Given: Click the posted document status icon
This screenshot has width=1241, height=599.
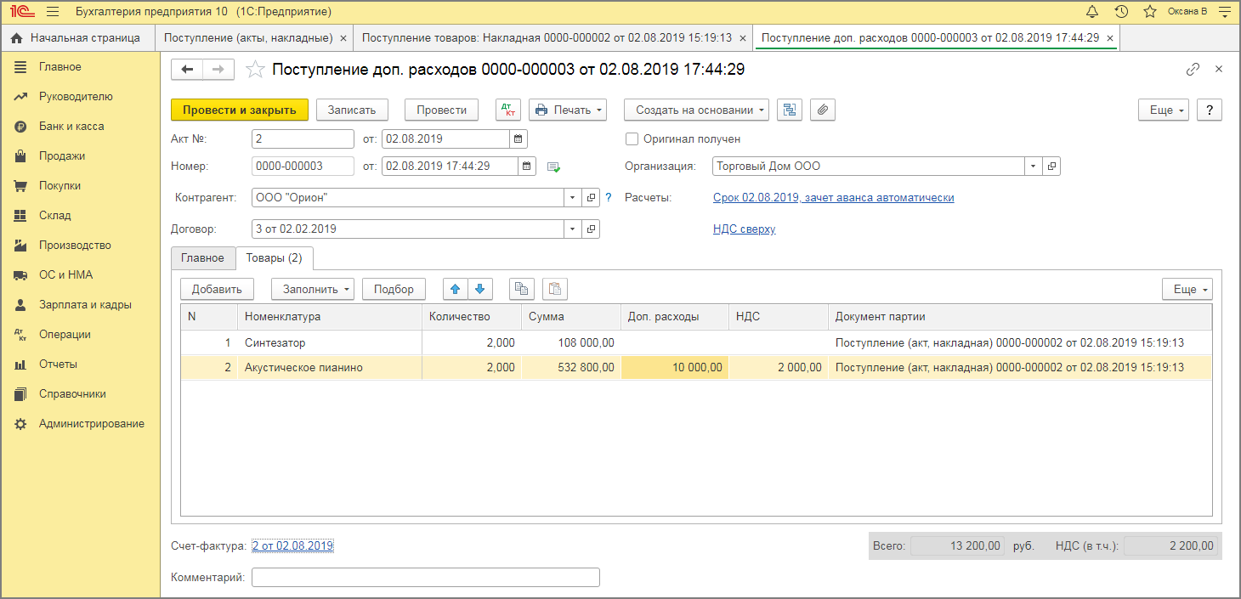Looking at the screenshot, I should pos(553,167).
